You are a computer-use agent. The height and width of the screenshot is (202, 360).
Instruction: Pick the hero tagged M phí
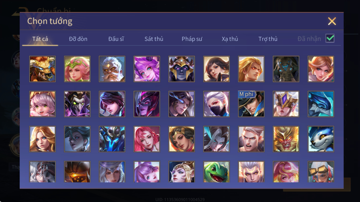[251, 104]
